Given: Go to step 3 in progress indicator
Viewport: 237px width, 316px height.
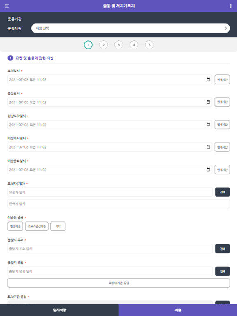Looking at the screenshot, I should [118, 45].
